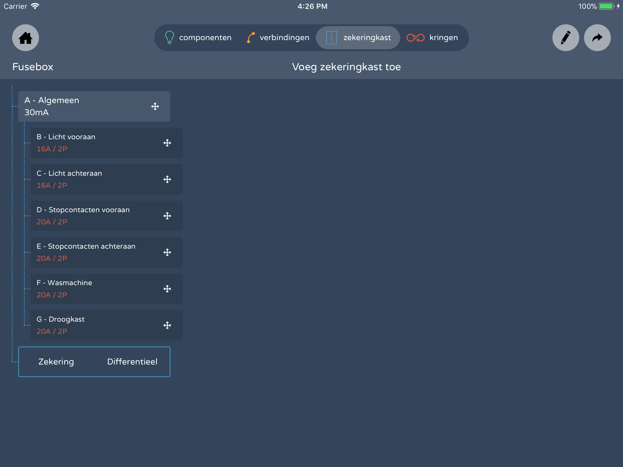The height and width of the screenshot is (467, 623).
Task: Tap move handle for B - Licht vooraan
Action: click(167, 143)
